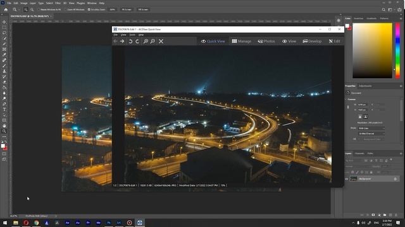The height and width of the screenshot is (227, 405).
Task: Open the ACDSee Manage mode
Action: [x=242, y=41]
